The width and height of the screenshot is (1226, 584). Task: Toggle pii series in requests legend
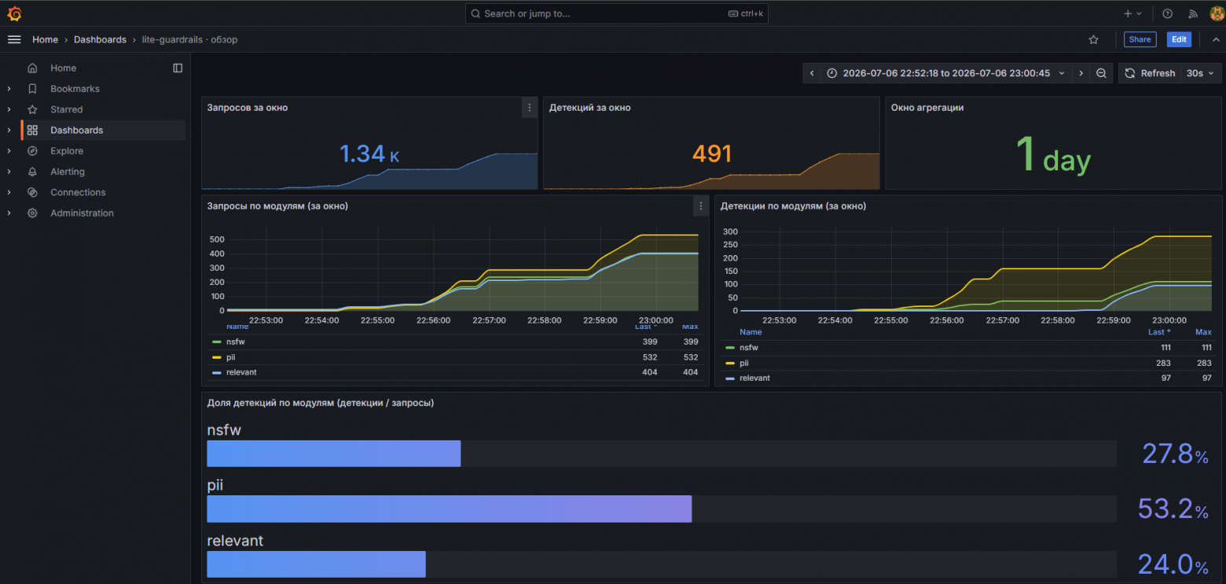click(x=230, y=357)
